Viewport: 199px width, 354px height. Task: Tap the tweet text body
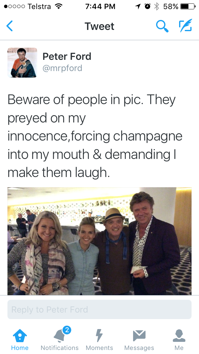point(95,136)
